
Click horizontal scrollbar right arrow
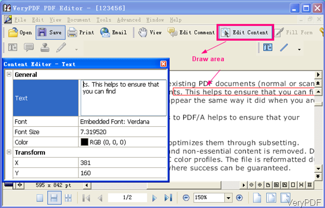click(244, 185)
